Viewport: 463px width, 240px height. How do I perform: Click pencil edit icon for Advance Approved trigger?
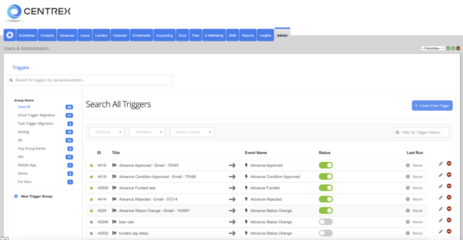click(x=440, y=164)
